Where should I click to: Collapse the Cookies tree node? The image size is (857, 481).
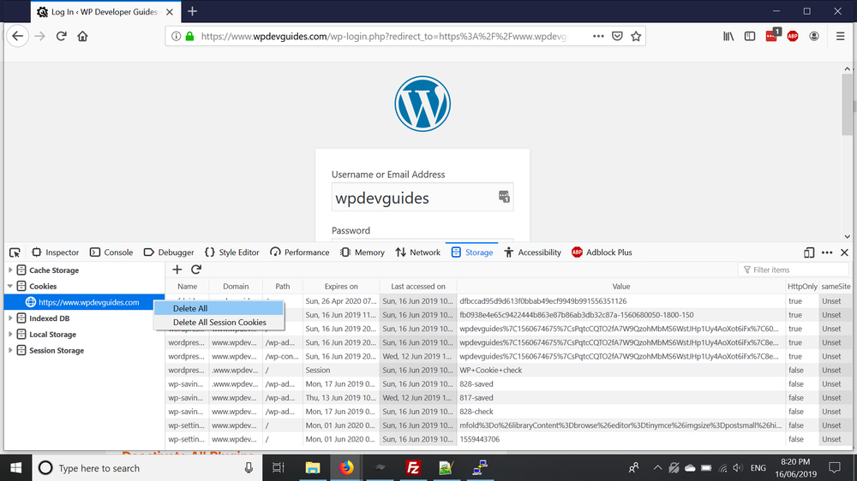coord(9,286)
